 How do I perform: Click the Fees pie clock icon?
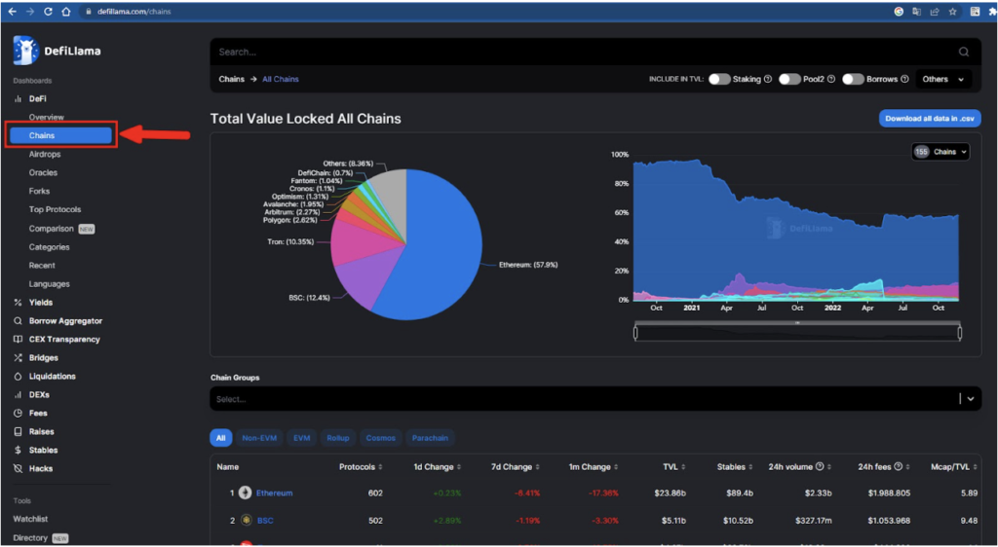click(x=18, y=413)
